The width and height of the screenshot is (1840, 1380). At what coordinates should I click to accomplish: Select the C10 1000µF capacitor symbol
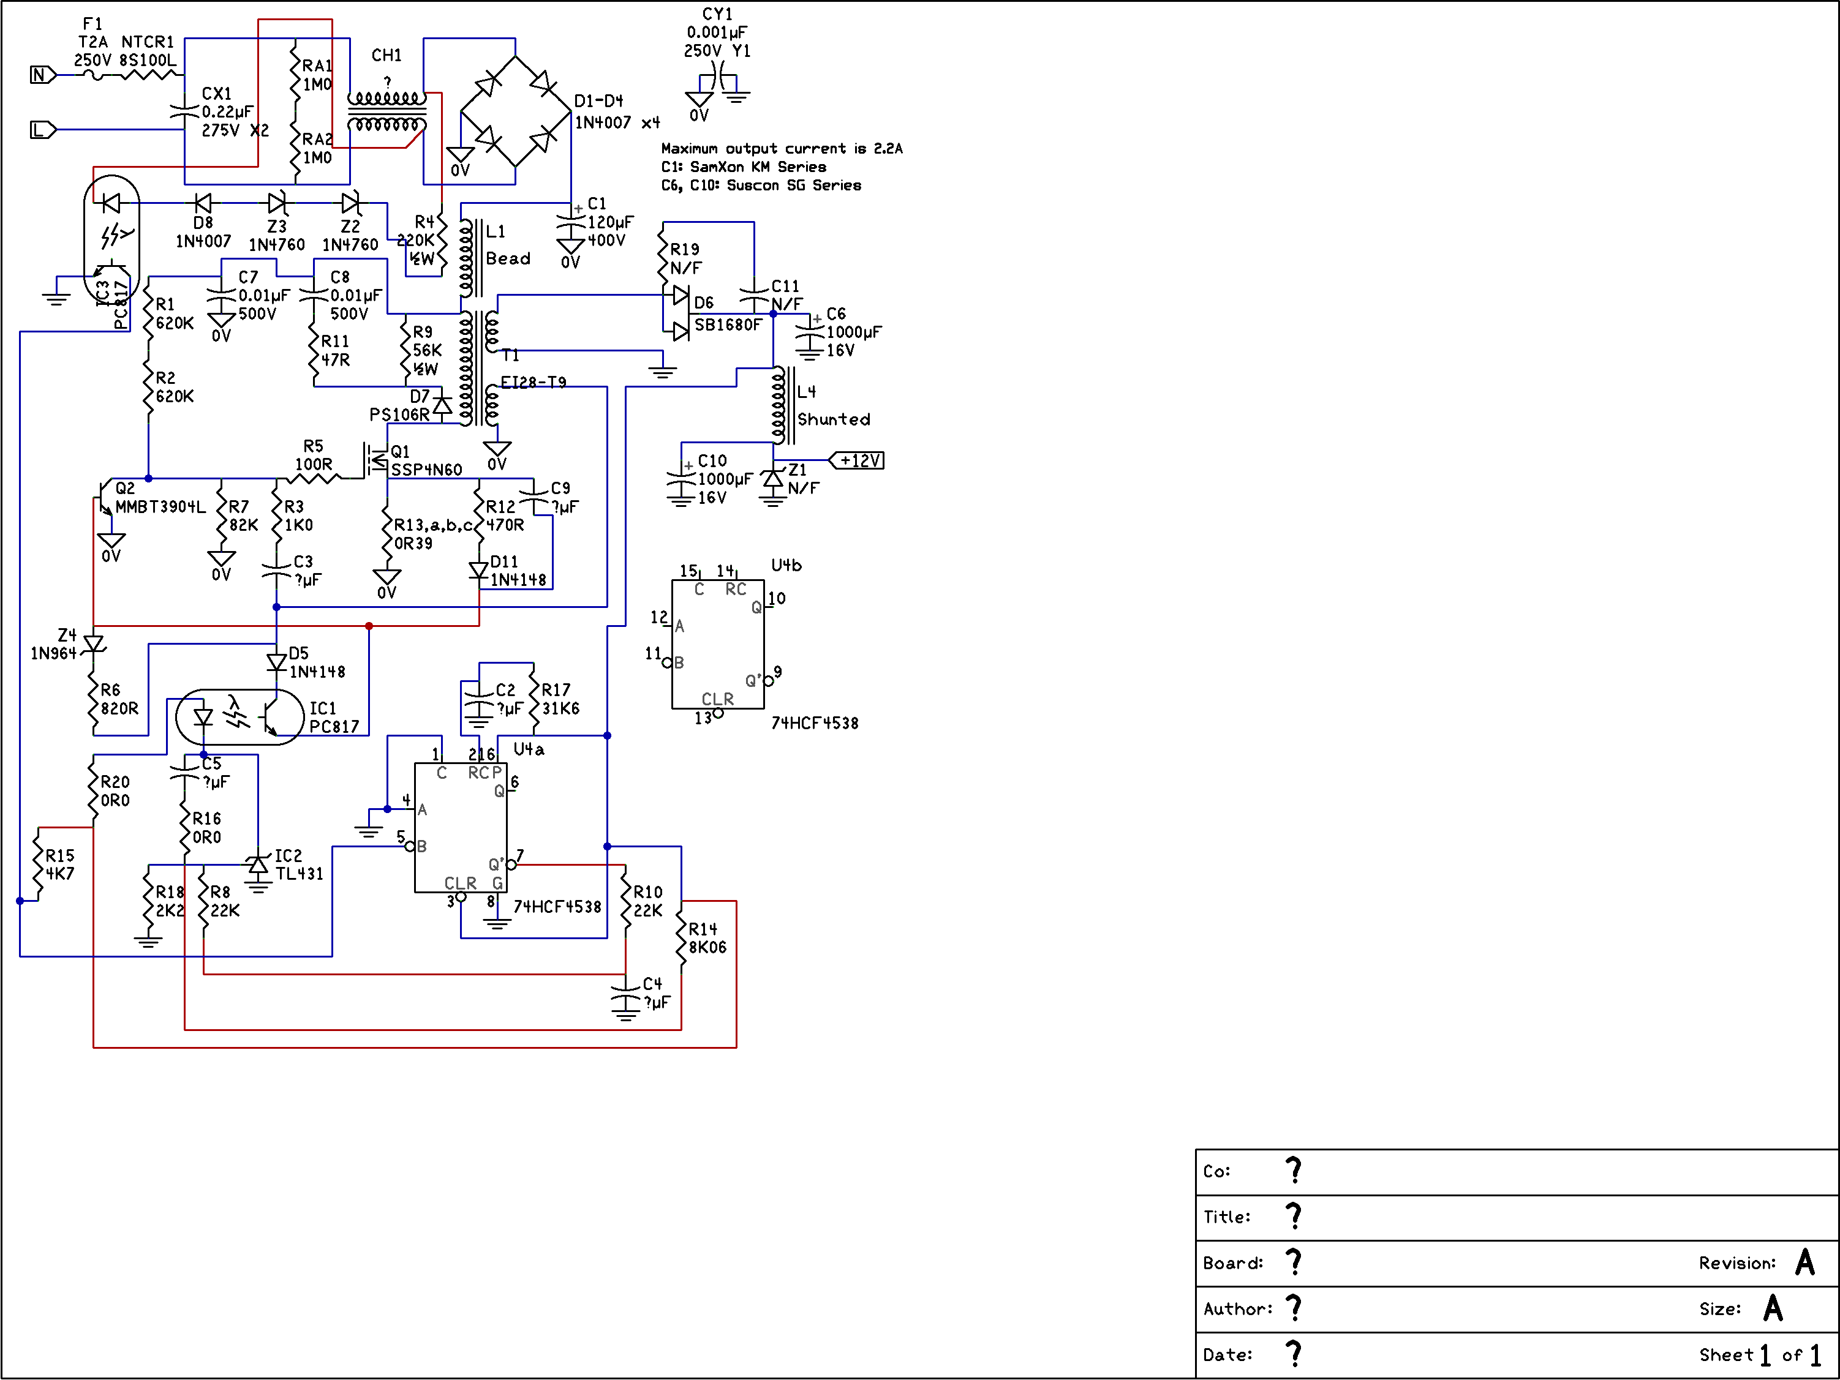(x=681, y=478)
